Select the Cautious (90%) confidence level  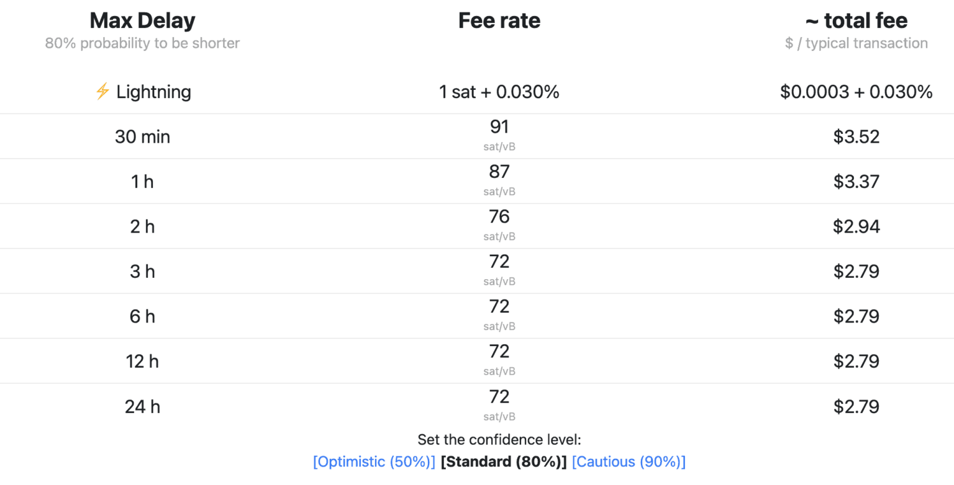click(x=629, y=462)
